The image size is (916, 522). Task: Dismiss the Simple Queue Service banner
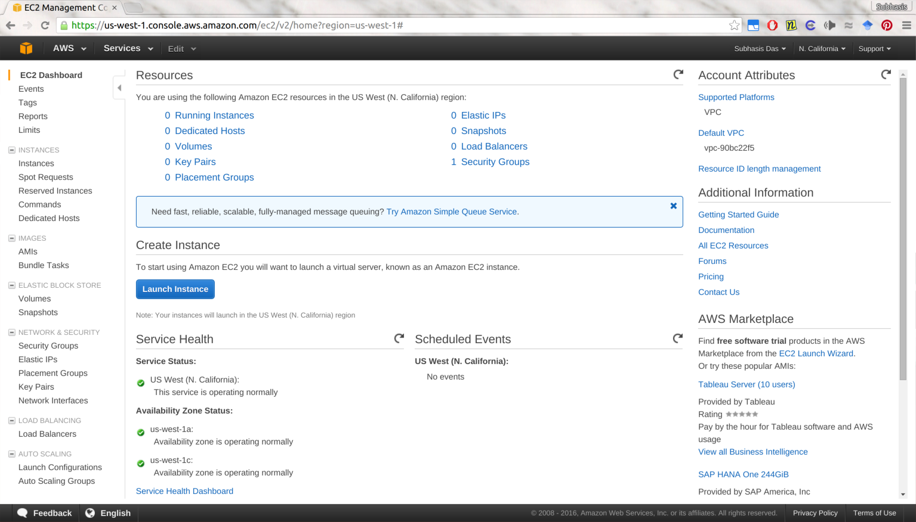(673, 206)
